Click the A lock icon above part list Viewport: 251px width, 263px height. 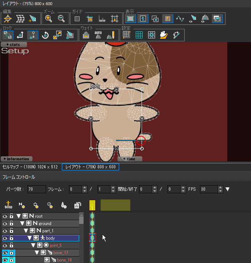pos(78,205)
